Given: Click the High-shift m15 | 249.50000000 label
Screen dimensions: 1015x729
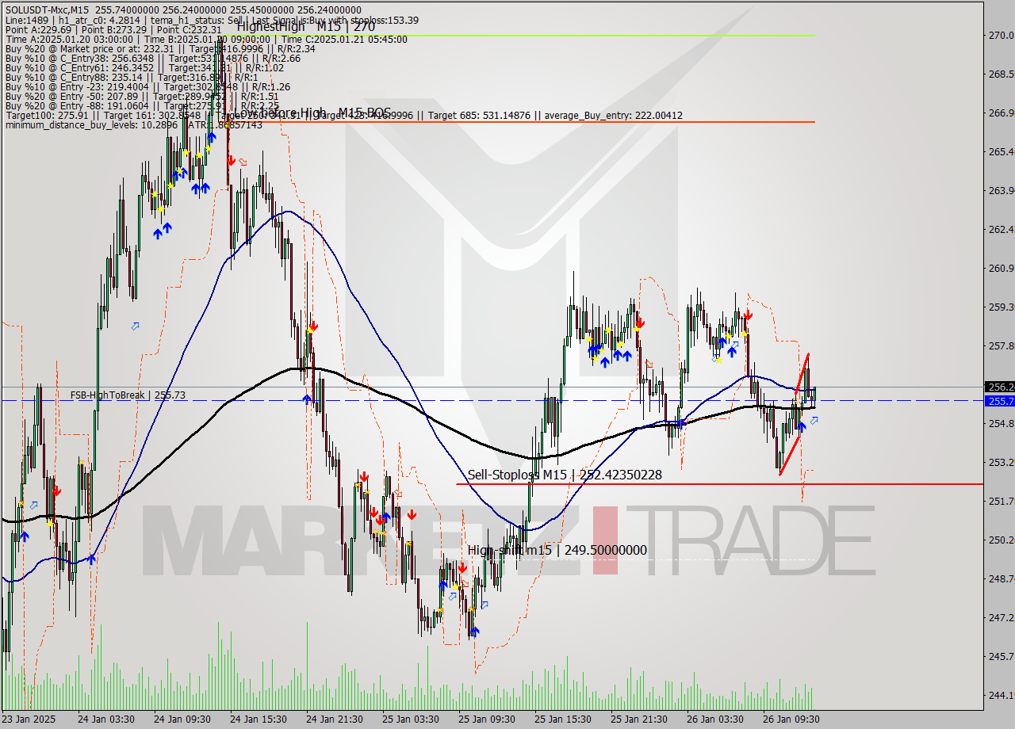Looking at the screenshot, I should click(557, 550).
